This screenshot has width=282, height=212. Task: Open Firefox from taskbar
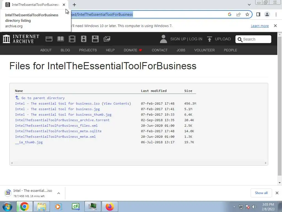(110, 206)
